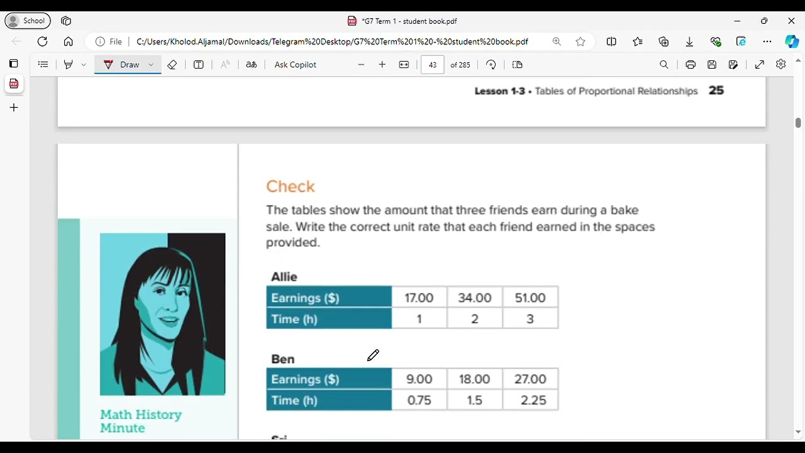The height and width of the screenshot is (453, 805).
Task: Open Internet Explorer mode icon
Action: click(741, 42)
